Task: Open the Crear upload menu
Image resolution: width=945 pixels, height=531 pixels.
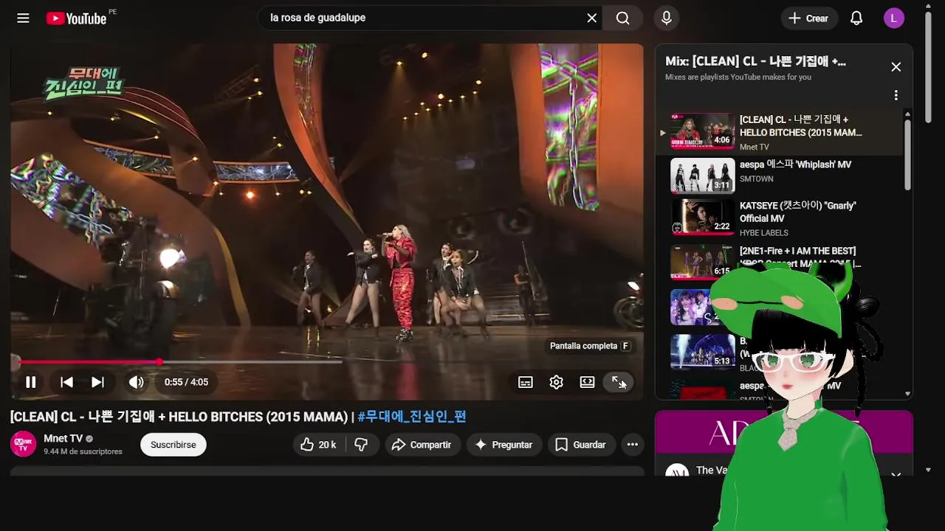Action: 809,18
